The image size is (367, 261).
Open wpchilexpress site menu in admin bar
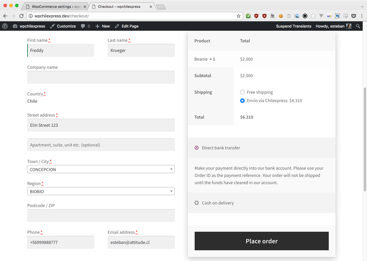tap(29, 26)
